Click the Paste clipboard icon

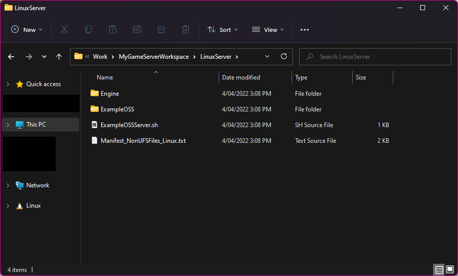[113, 30]
